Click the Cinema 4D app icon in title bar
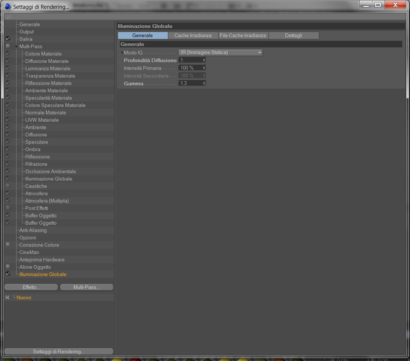The image size is (410, 361). point(8,6)
